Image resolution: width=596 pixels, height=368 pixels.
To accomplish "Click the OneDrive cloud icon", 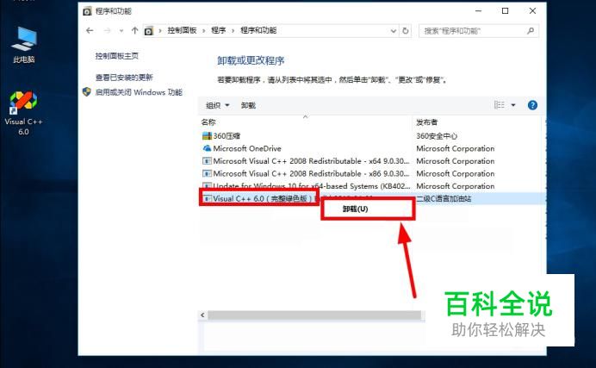I will tap(207, 148).
